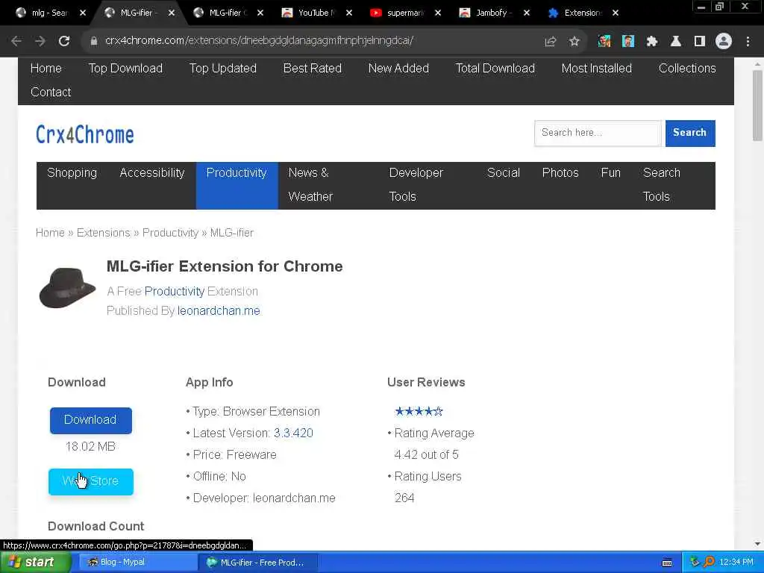
Task: Close the YouTube tab
Action: pos(349,13)
